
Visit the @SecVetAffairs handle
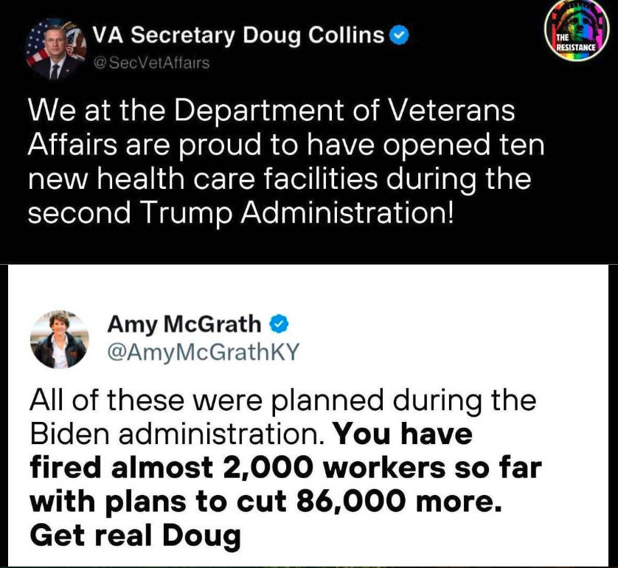coord(152,63)
